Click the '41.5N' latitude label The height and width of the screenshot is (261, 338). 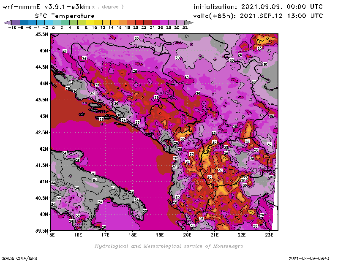tap(42, 165)
